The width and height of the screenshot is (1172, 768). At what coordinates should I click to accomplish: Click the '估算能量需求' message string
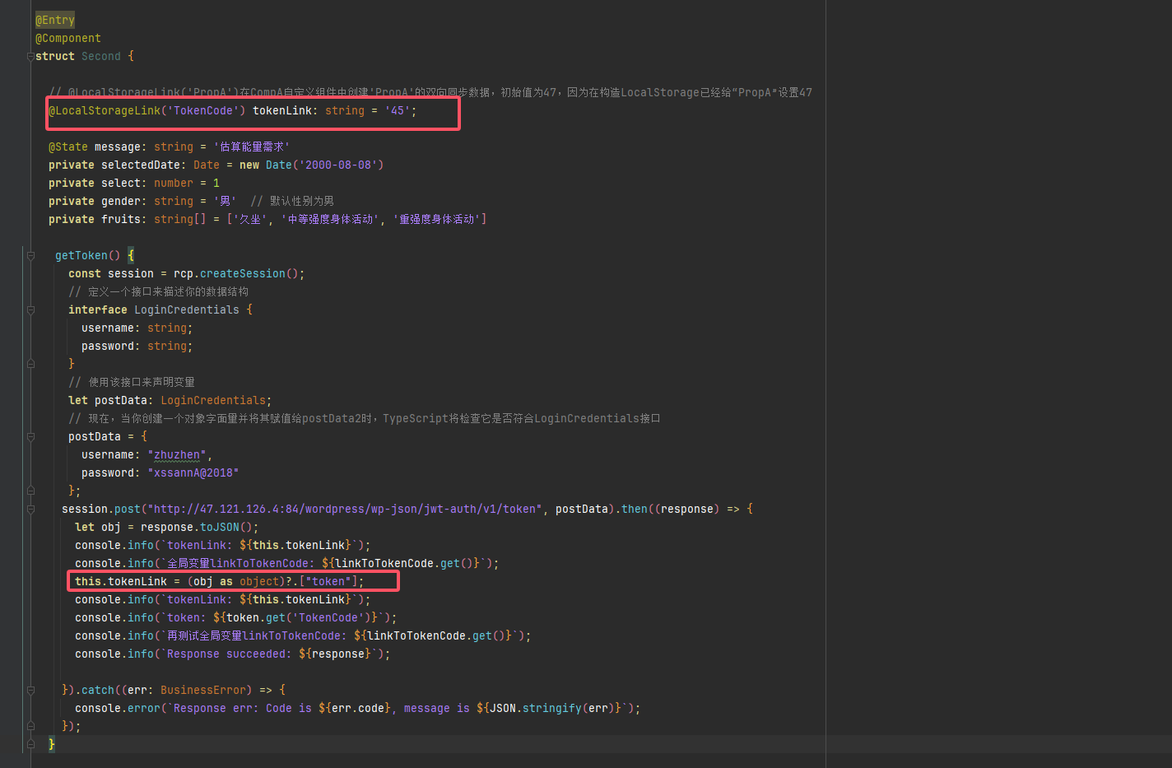tap(252, 147)
